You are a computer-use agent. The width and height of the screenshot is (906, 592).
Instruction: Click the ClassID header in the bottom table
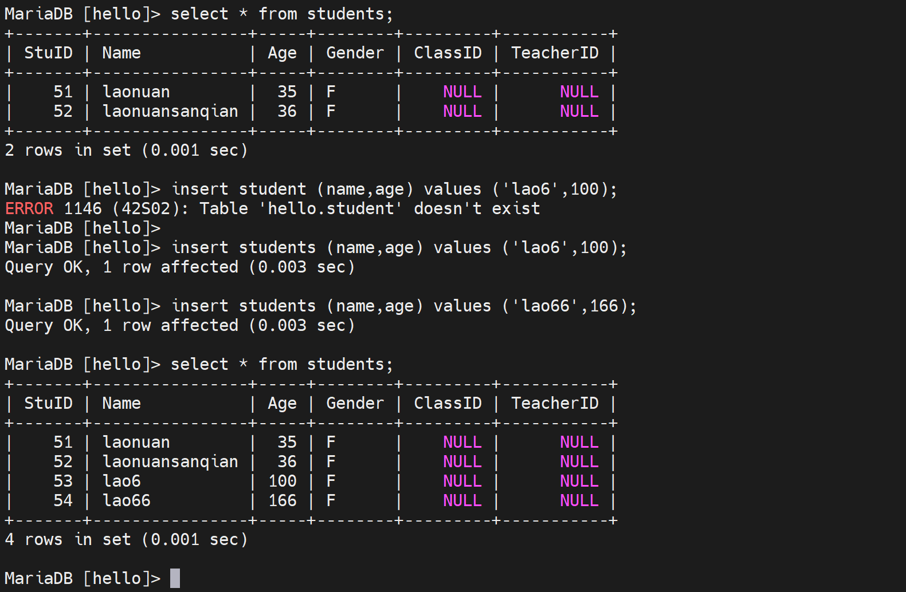(x=448, y=403)
